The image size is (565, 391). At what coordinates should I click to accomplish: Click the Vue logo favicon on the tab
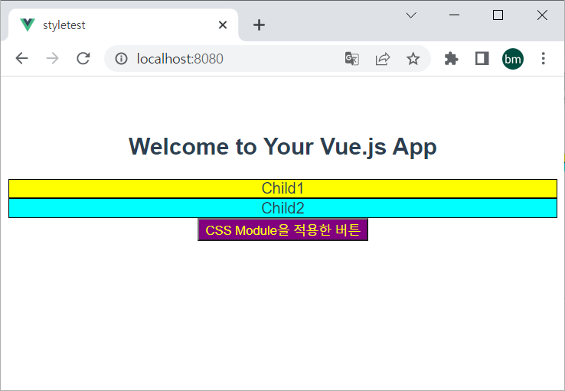(x=28, y=24)
